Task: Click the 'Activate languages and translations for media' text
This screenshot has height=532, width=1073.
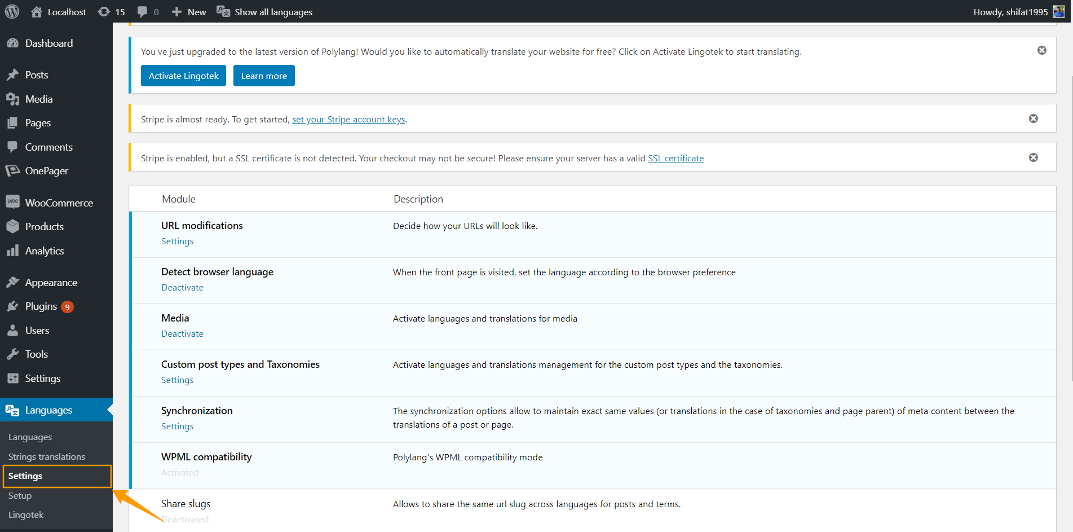Action: (x=485, y=319)
